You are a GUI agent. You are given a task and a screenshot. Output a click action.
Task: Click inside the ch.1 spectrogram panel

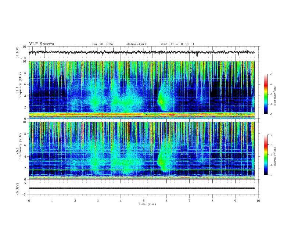[141, 90]
